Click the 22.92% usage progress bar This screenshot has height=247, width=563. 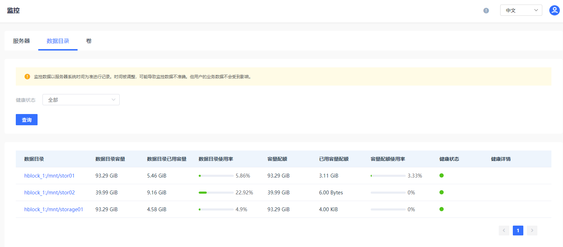pos(216,193)
